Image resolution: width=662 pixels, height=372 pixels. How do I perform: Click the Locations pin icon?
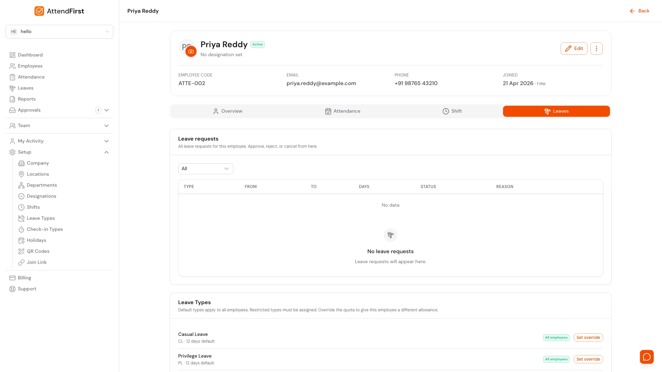click(x=21, y=174)
